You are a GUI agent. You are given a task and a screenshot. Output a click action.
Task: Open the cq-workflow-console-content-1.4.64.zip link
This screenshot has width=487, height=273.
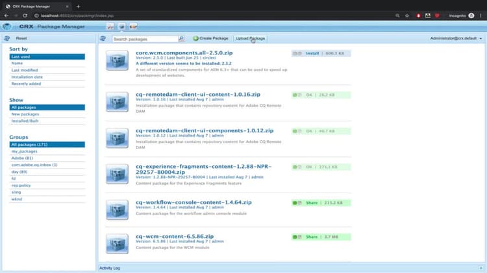pos(194,202)
